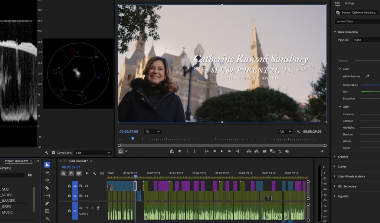Viewport: 380px width, 223px height.
Task: Toggle the transform overlay button in monitor
Action: (121, 151)
